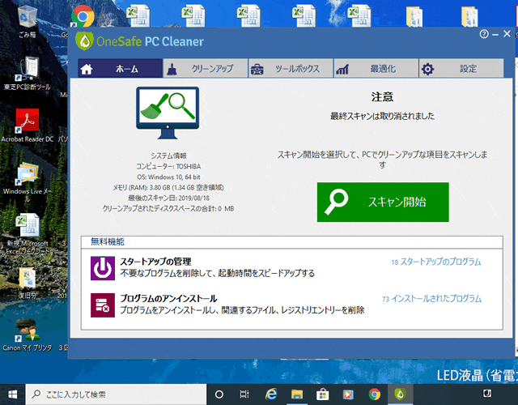Screen dimensions: 518x405
Task: Select the Canon マイ プリンタ desktop icon
Action: point(27,335)
